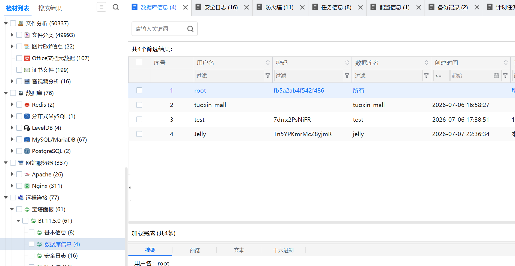Tick the 文件分析 (50337) checkbox
This screenshot has width=515, height=266.
pos(13,23)
